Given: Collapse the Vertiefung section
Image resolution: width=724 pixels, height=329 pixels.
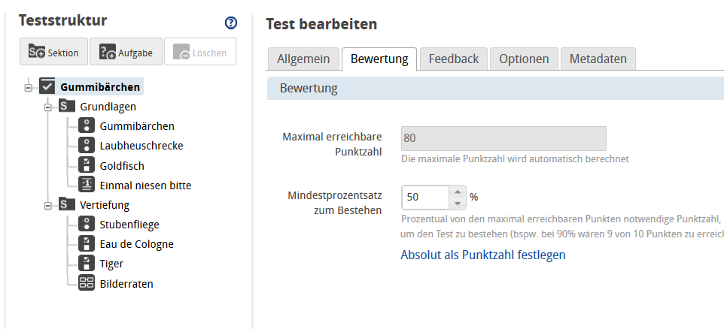Looking at the screenshot, I should (x=47, y=204).
